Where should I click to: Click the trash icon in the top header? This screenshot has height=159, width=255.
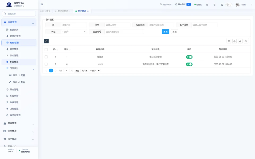click(x=215, y=5)
